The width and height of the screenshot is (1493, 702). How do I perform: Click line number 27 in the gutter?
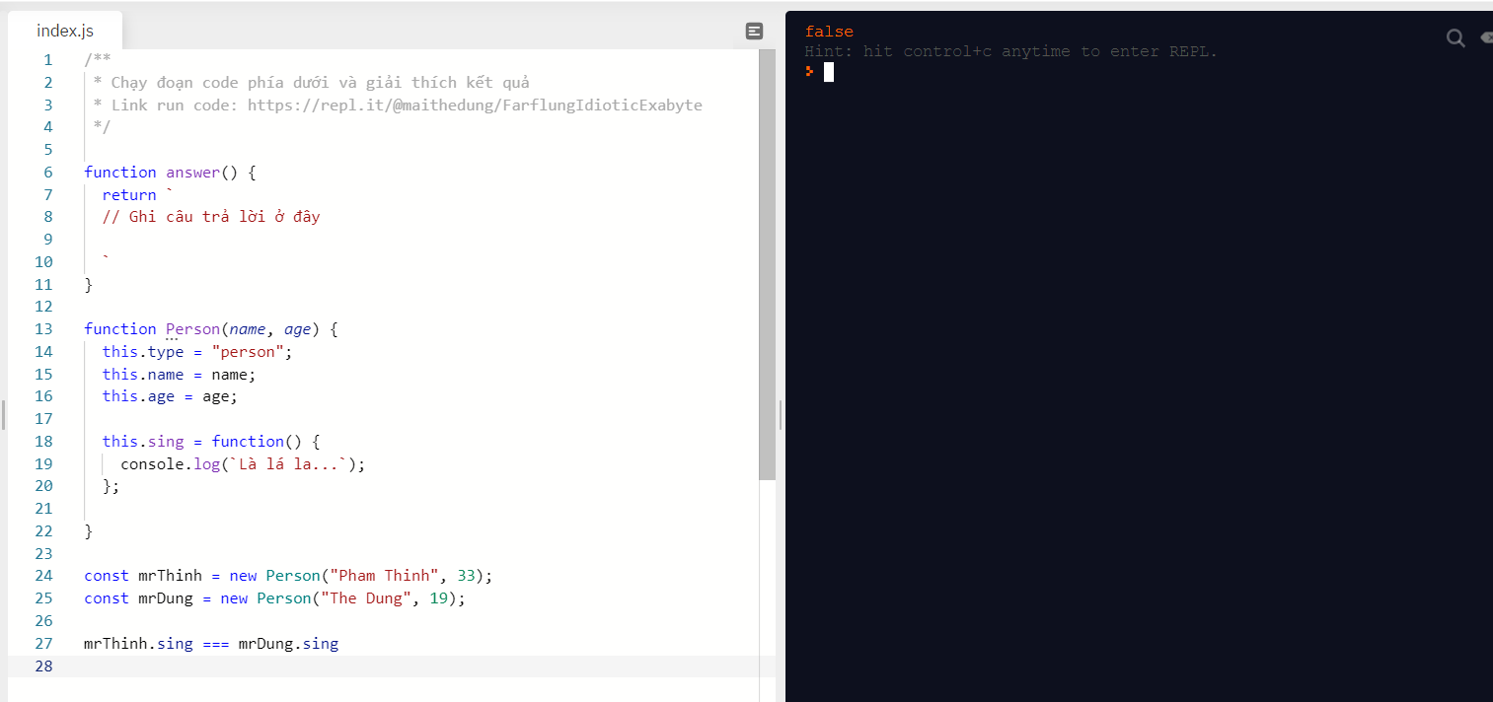point(43,644)
